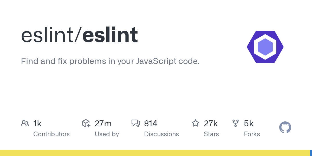Click the blue language bar segment

311,153
